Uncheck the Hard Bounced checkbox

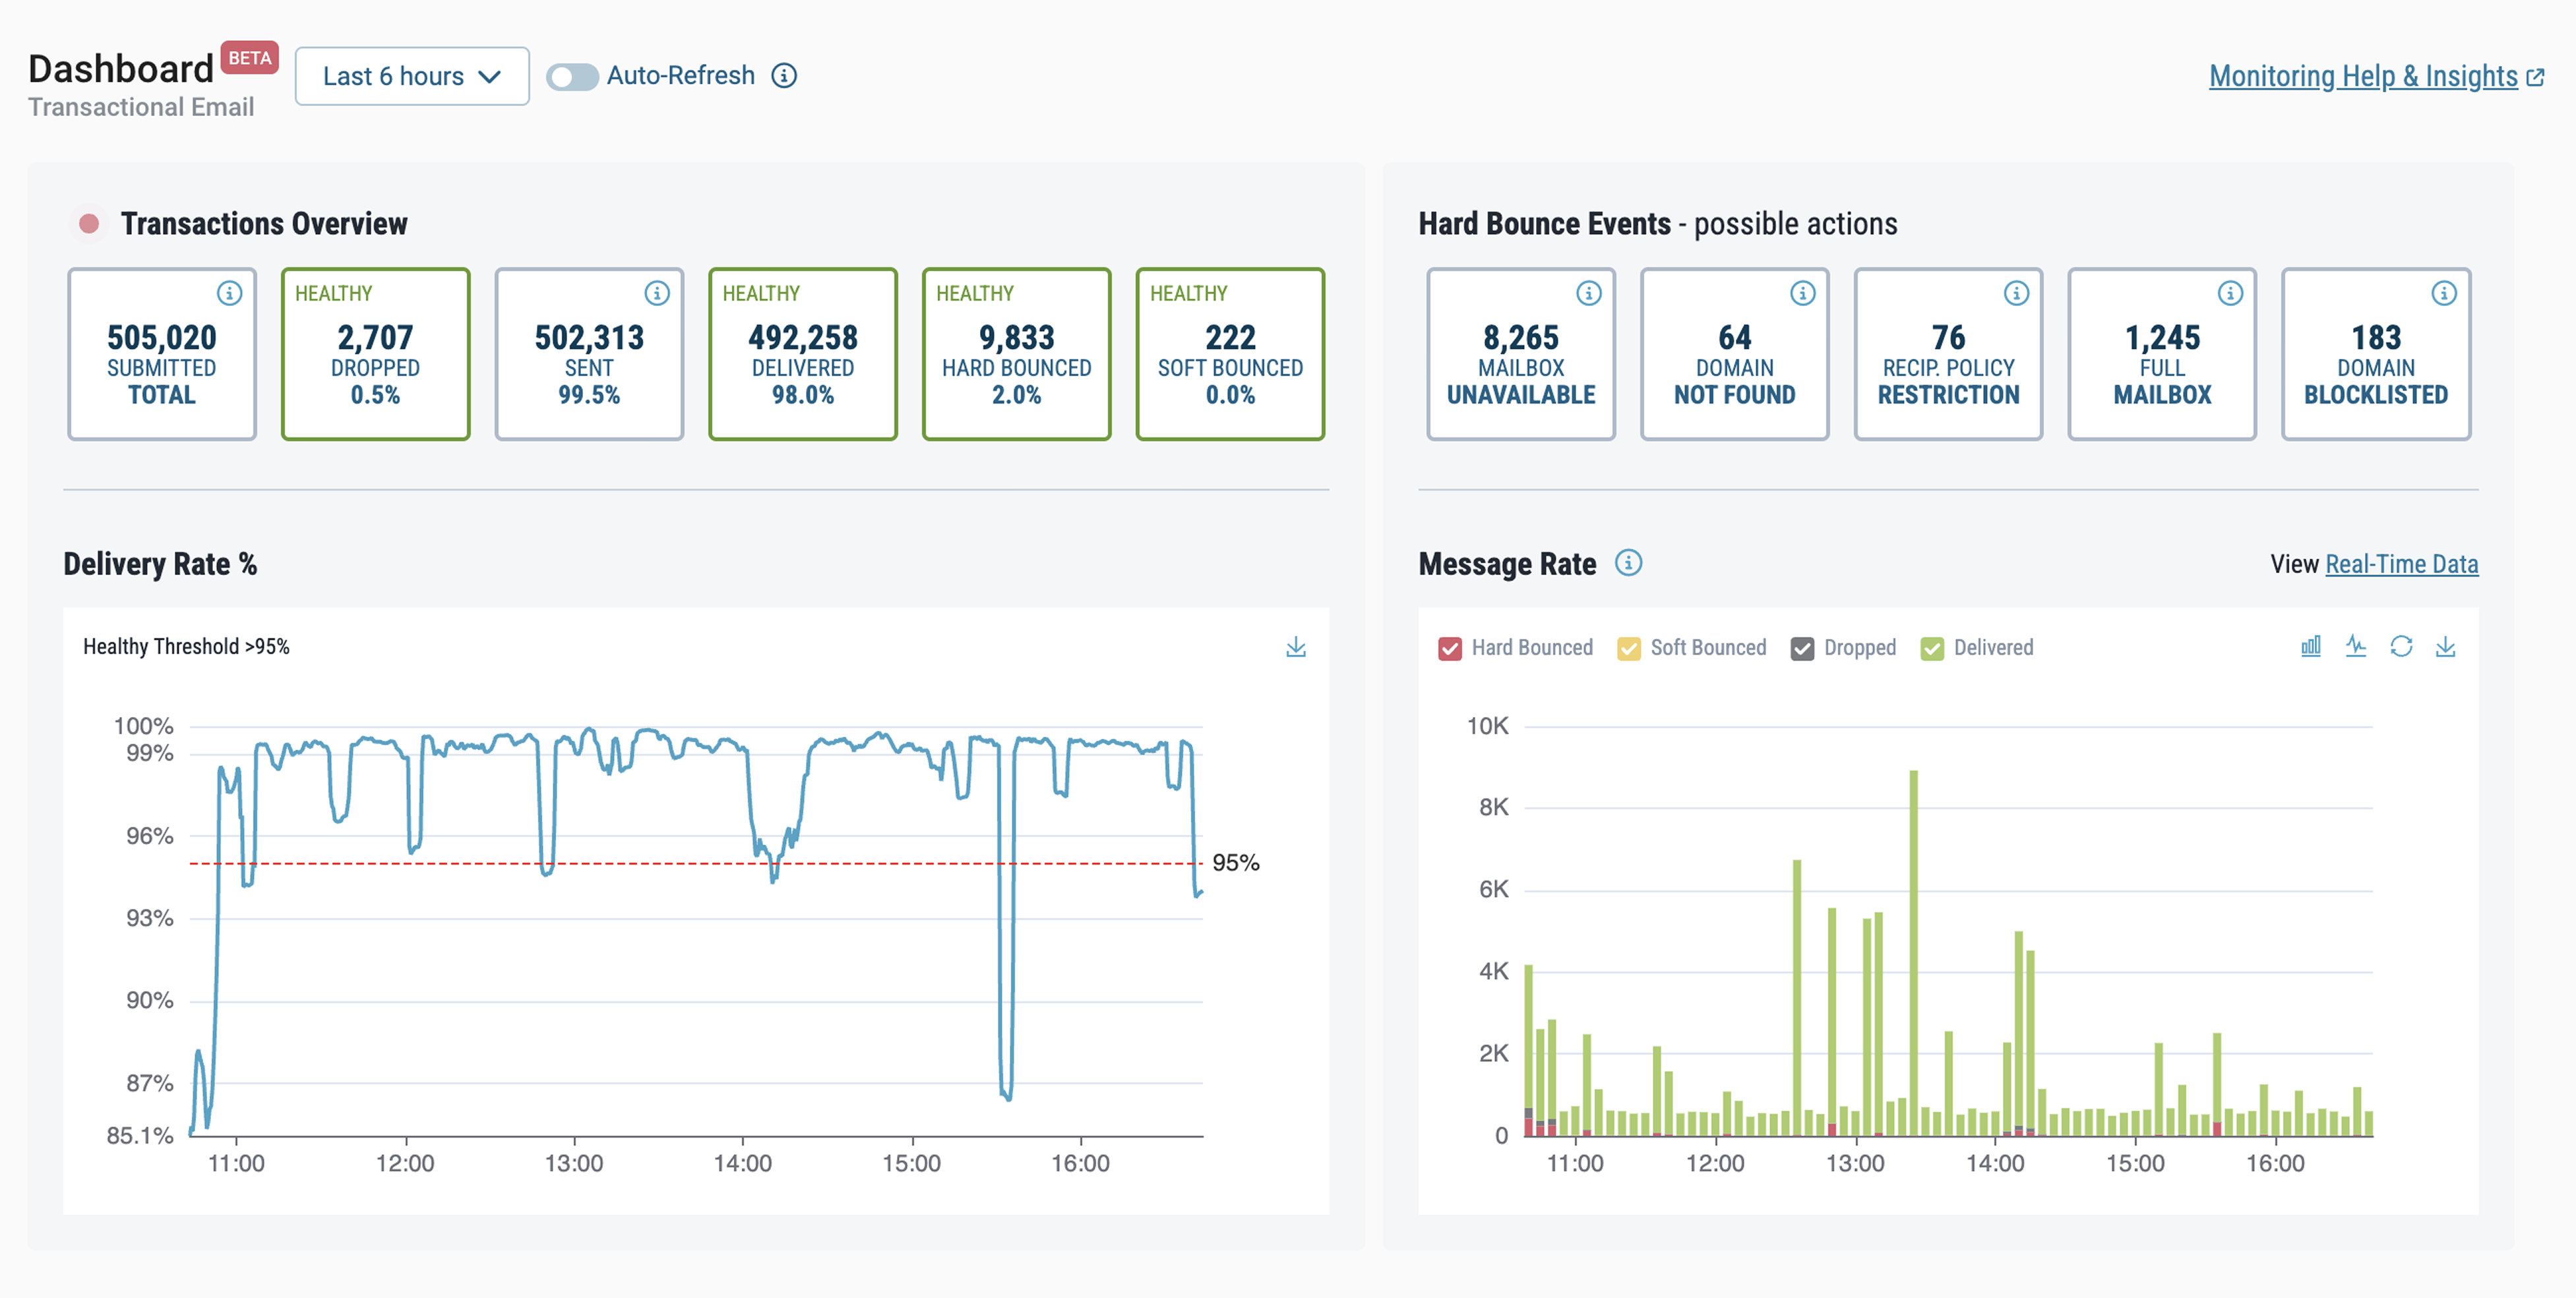[1449, 648]
